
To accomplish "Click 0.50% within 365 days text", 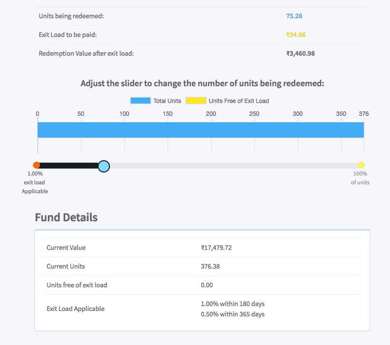I will pos(233,314).
